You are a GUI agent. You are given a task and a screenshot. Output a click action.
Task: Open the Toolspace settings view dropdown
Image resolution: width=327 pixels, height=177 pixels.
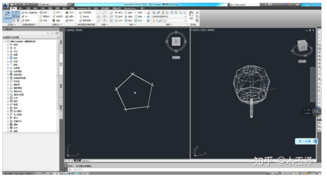(x=31, y=37)
